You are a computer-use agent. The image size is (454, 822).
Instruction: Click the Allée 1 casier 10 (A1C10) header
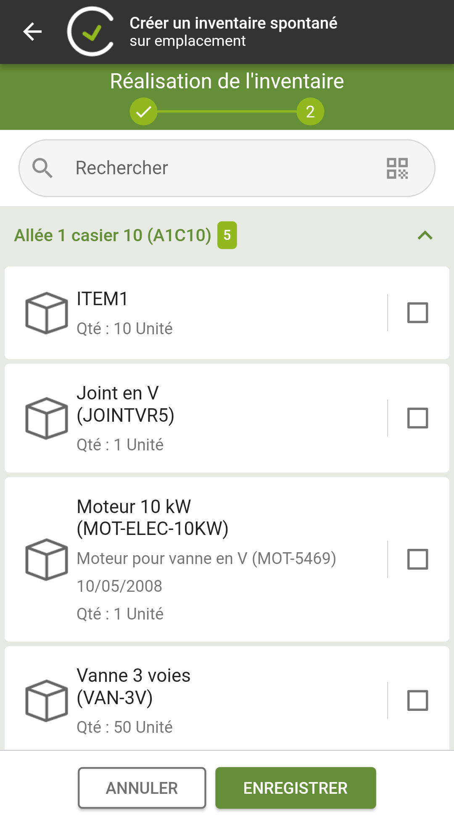pos(113,235)
